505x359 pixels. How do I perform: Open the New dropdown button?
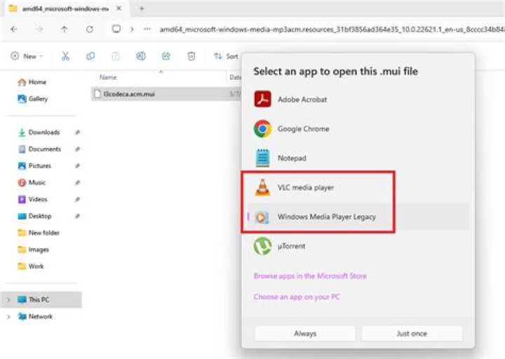click(x=27, y=56)
